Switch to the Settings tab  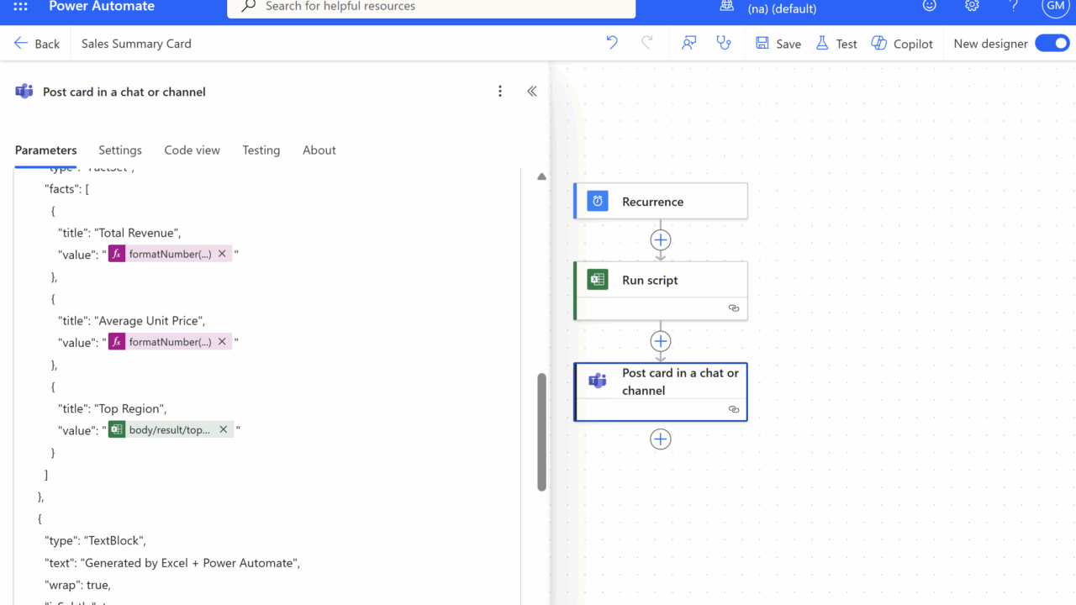click(x=120, y=150)
